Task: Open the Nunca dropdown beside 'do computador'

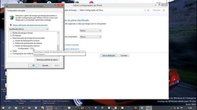Action: pyautogui.click(x=90, y=37)
